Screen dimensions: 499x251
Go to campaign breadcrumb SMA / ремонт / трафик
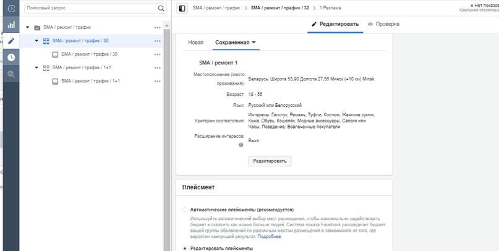[x=216, y=8]
